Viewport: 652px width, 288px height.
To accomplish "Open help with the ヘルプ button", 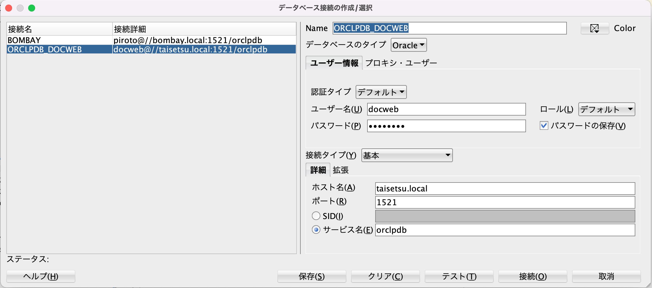I will pyautogui.click(x=41, y=277).
